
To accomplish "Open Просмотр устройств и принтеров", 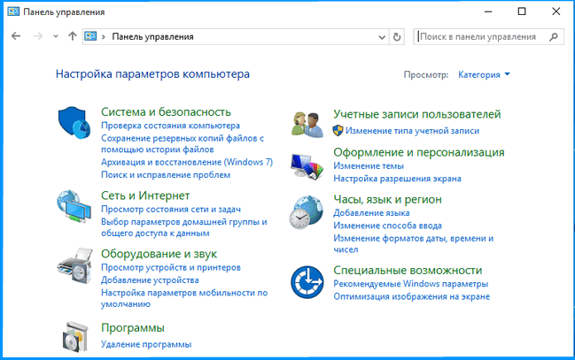I will (171, 267).
